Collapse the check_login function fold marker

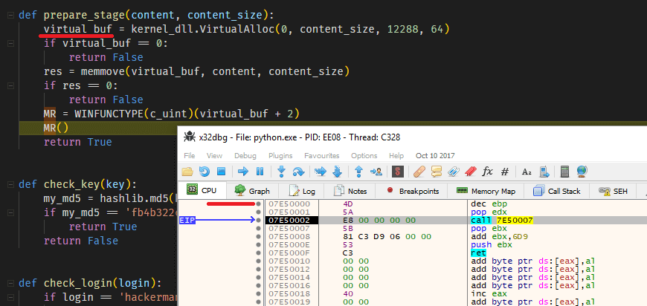(x=10, y=283)
